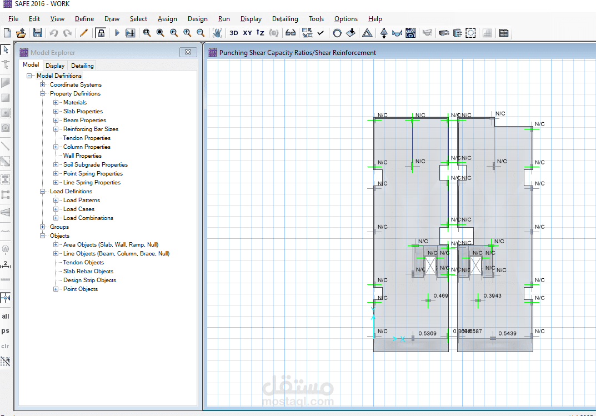Close the Model Explorer panel
Screen dimensions: 596x416
click(x=188, y=52)
